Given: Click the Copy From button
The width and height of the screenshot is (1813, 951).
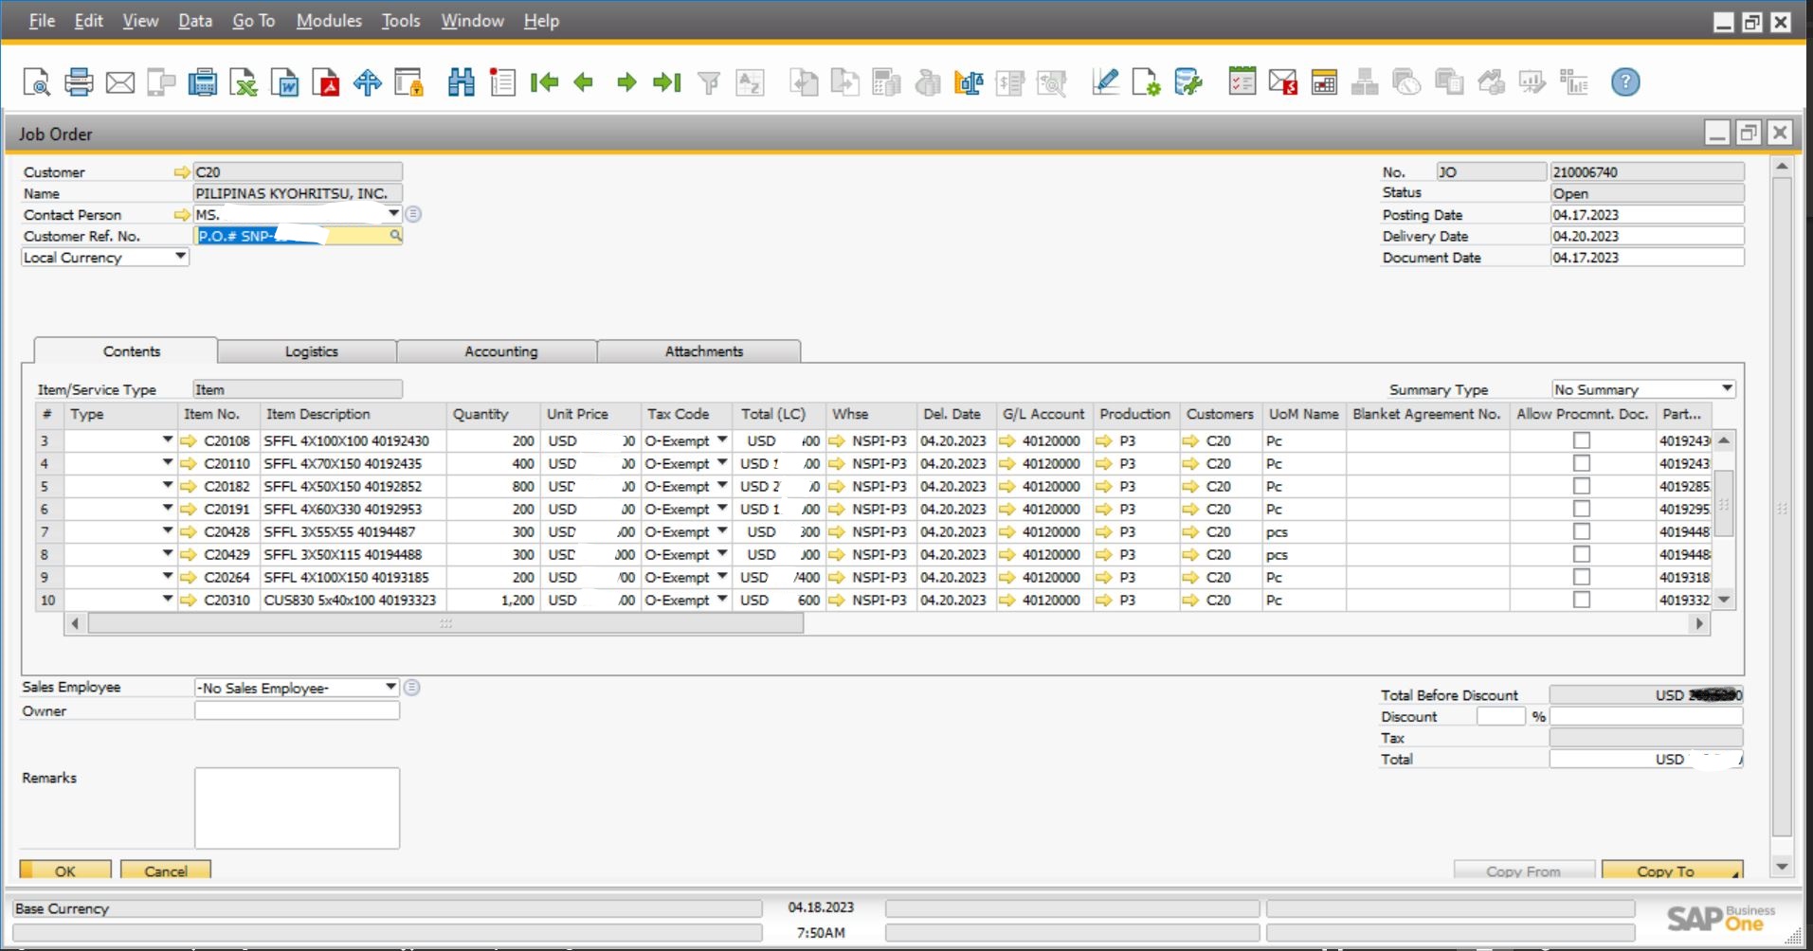Looking at the screenshot, I should pyautogui.click(x=1523, y=870).
